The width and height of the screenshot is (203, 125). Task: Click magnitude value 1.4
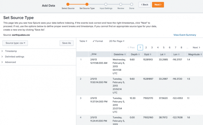[x=188, y=59]
